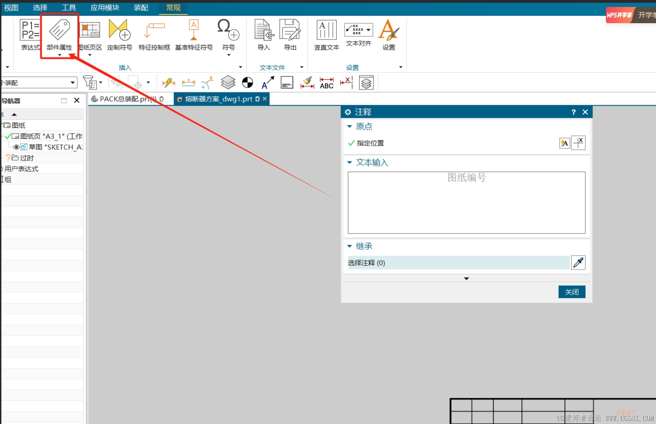Select the 用户表达式 tree node
Viewport: 656px width, 424px height.
coord(21,169)
